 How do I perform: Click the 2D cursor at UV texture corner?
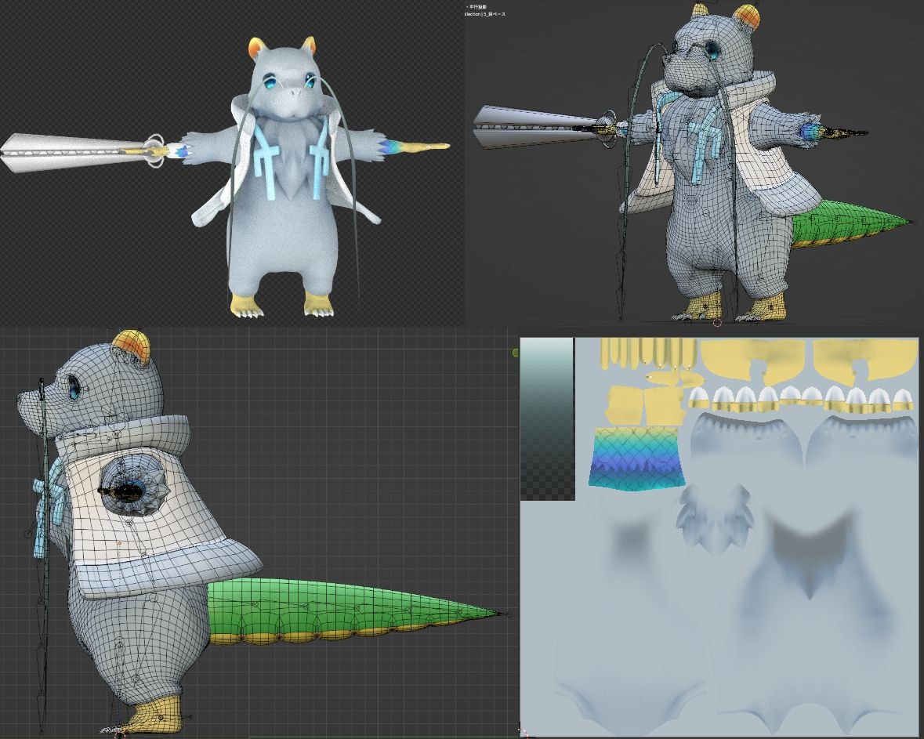coord(522,733)
